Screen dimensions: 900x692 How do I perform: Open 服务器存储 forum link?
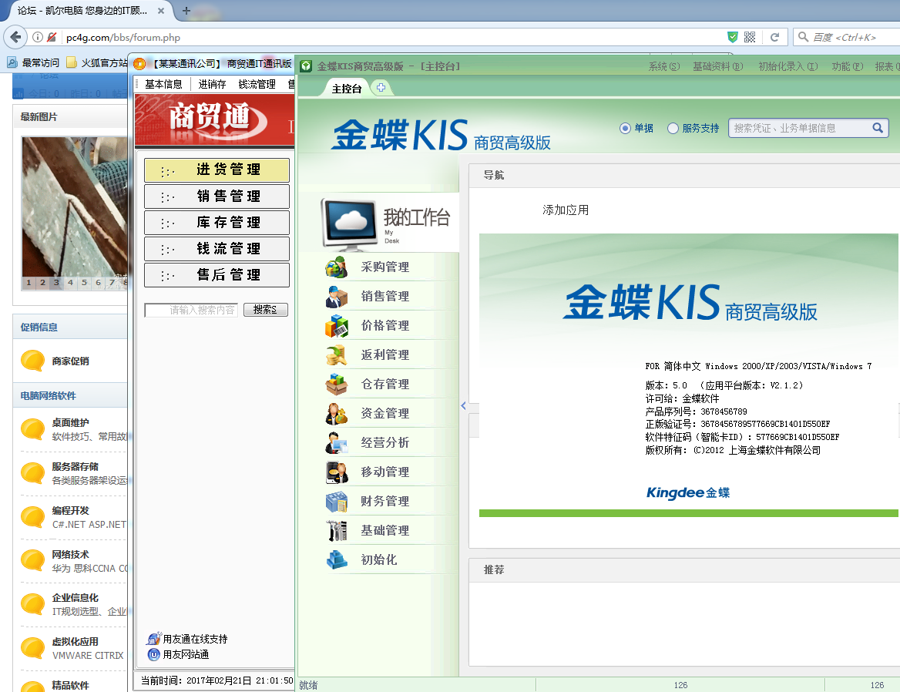tap(75, 466)
